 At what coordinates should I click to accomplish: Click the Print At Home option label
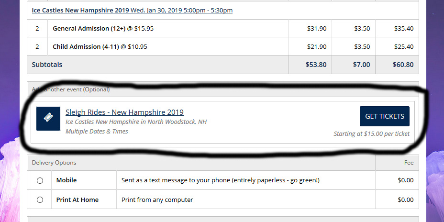tap(78, 200)
